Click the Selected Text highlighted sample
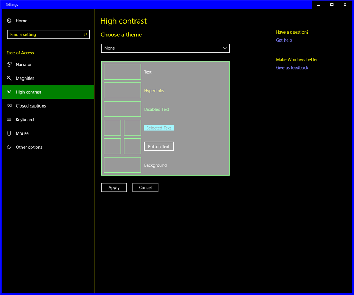354x295 pixels. tap(159, 128)
